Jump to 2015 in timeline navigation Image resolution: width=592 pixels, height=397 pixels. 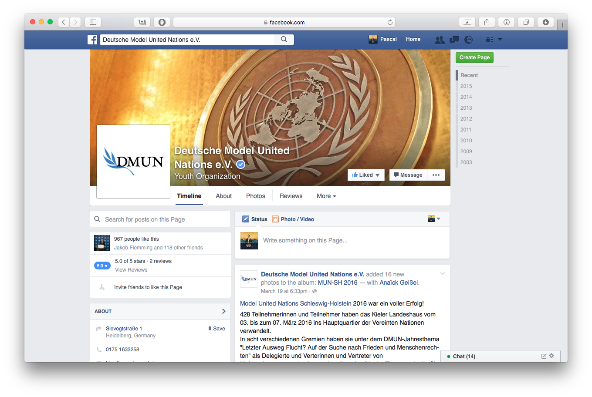pyautogui.click(x=466, y=86)
